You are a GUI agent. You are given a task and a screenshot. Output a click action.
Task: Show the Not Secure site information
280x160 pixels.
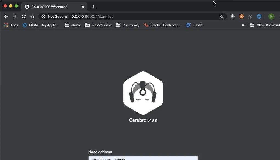[54, 16]
